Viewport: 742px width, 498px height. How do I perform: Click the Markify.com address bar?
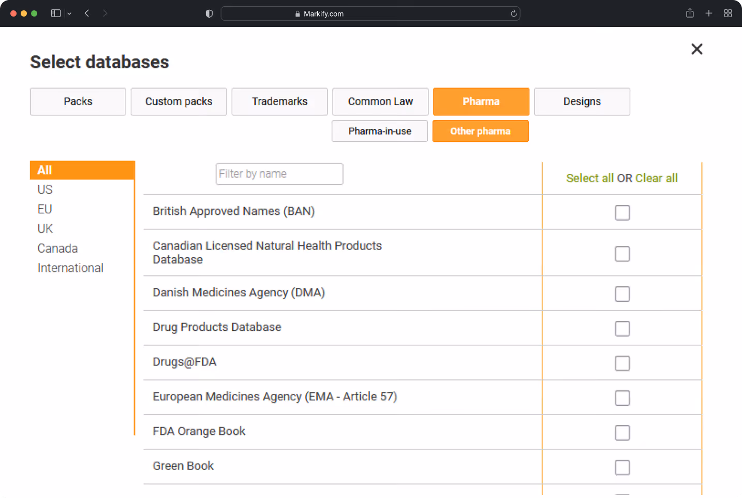[x=370, y=13]
